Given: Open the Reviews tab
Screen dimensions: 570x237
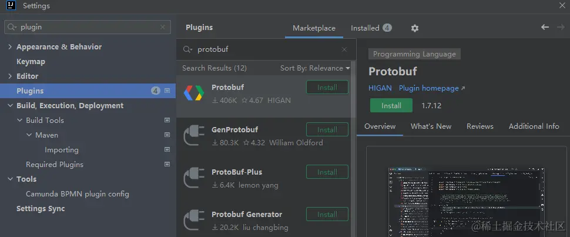Looking at the screenshot, I should (480, 126).
